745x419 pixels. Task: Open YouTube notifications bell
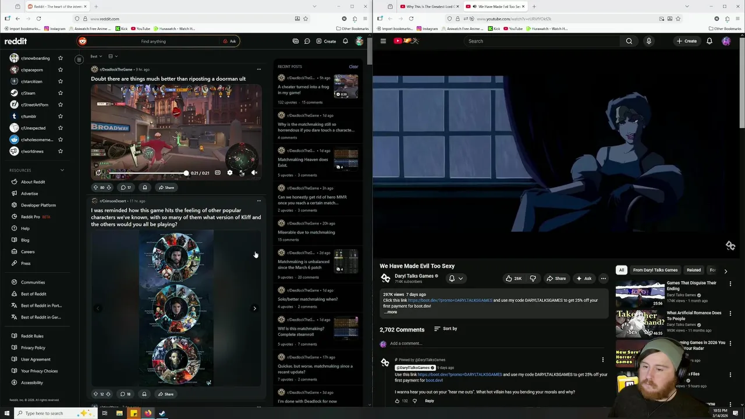tap(709, 41)
